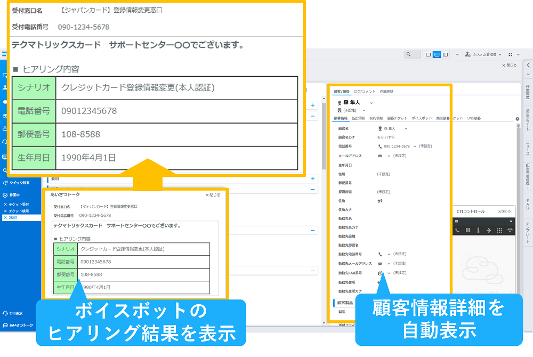Viewport: 533px width, 357px height.
Task: Transfer the call using the arrow icon
Action: tap(489, 230)
